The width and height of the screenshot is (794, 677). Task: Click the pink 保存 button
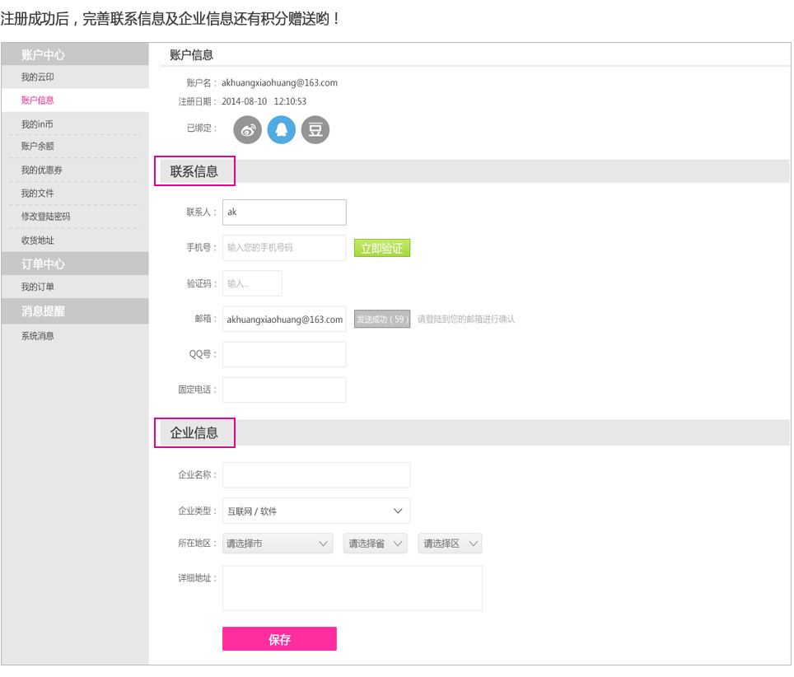click(x=279, y=639)
